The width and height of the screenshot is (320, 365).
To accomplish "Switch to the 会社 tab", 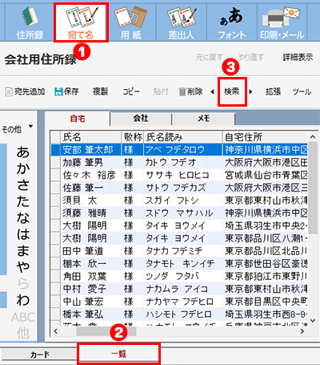I will click(141, 119).
